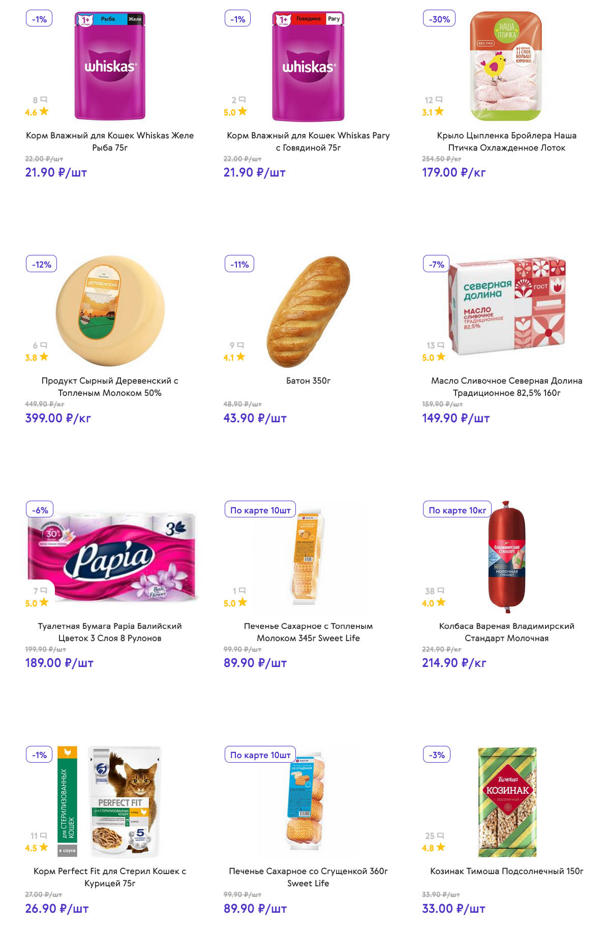Open Туалетная Бумага Papia Балийский Цветок link
Screen dimensions: 606x928
(x=110, y=632)
